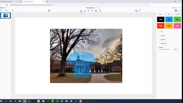This screenshot has width=183, height=103.
Task: Add a new slide with plus button
Action: [x=5, y=97]
